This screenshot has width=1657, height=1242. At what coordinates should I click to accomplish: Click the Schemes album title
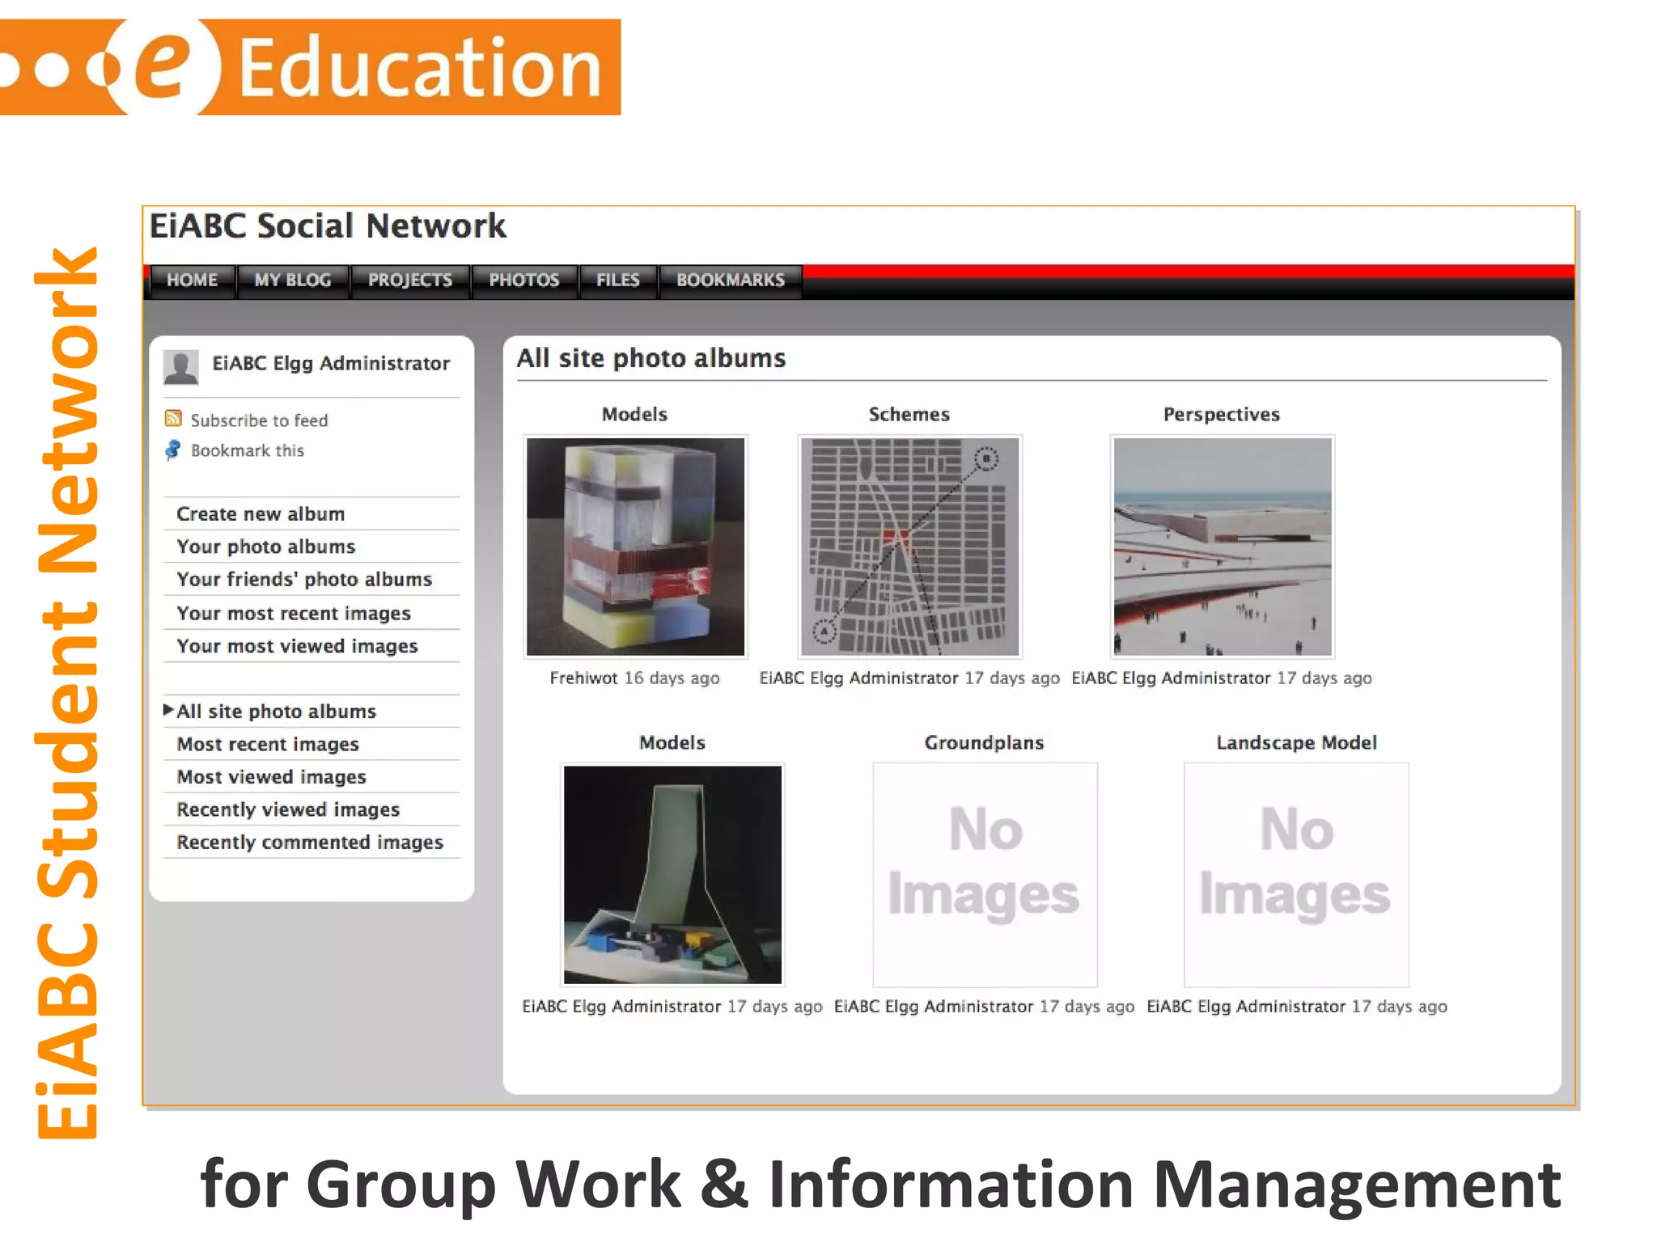pos(909,414)
